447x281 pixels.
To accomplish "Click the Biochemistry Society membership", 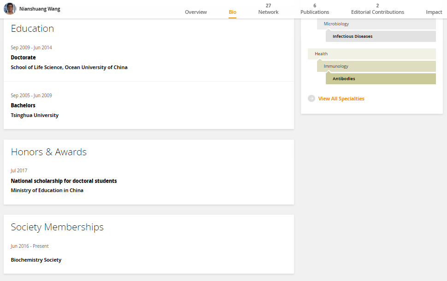I will (36, 260).
